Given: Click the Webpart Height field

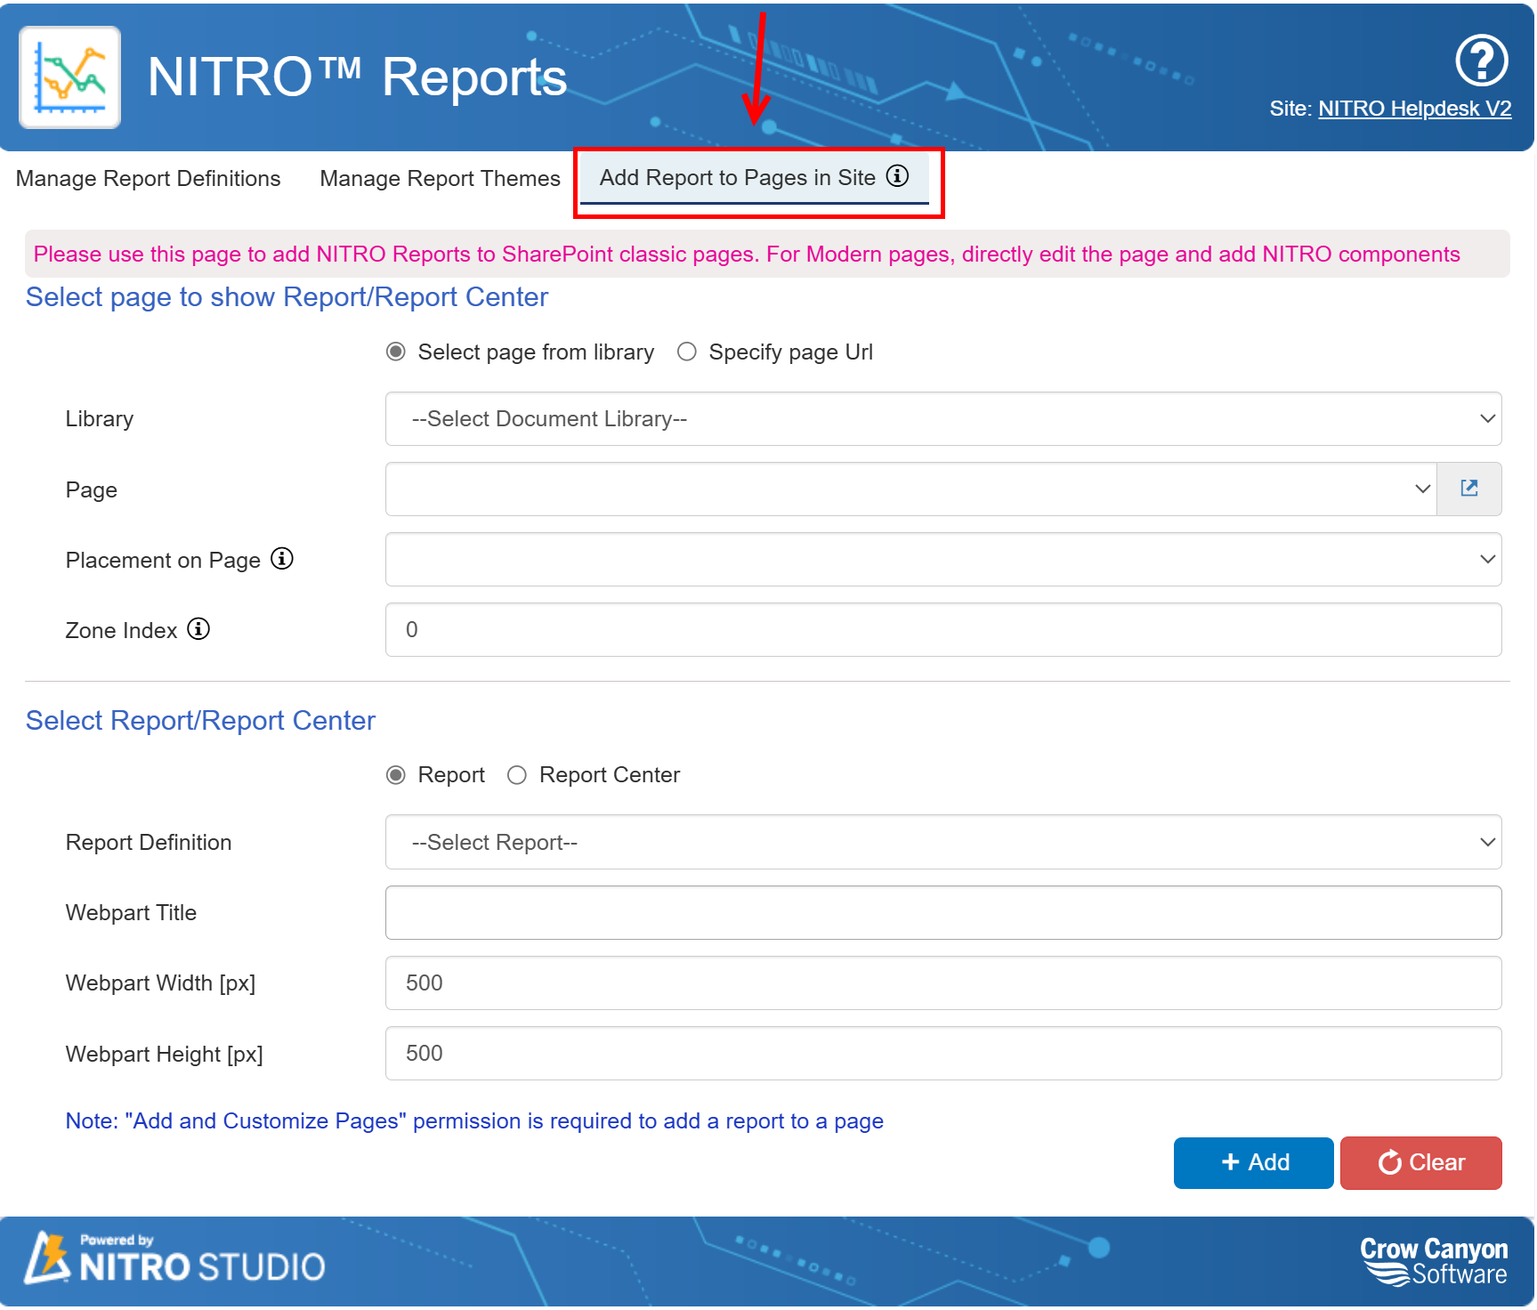Looking at the screenshot, I should click(943, 1054).
